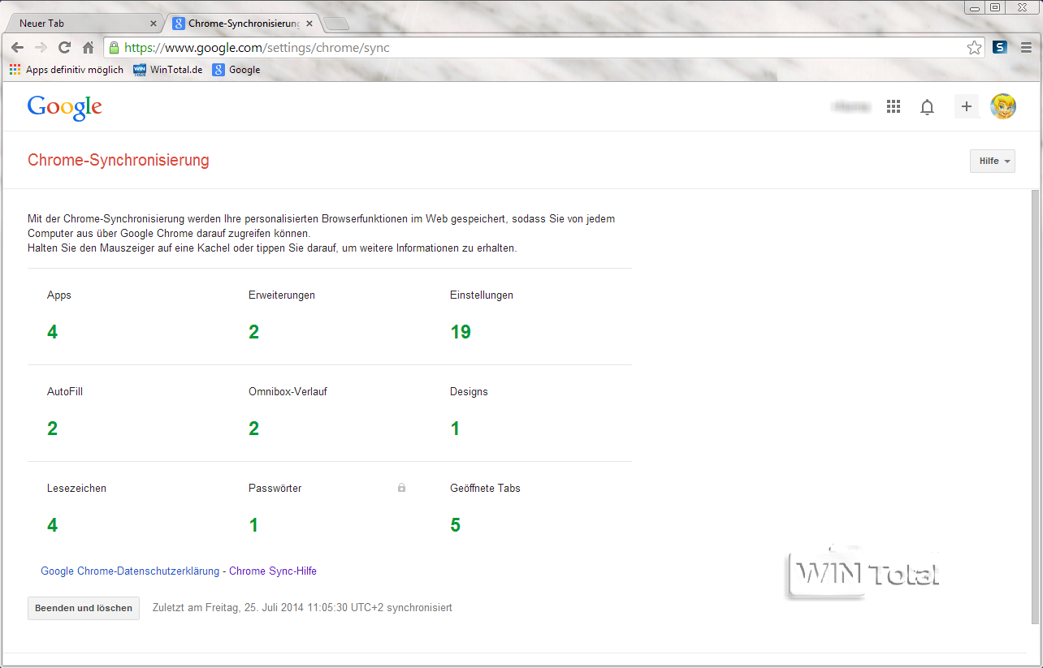Select the Chrome-Synchronisierung tab
The height and width of the screenshot is (668, 1043).
(x=241, y=24)
